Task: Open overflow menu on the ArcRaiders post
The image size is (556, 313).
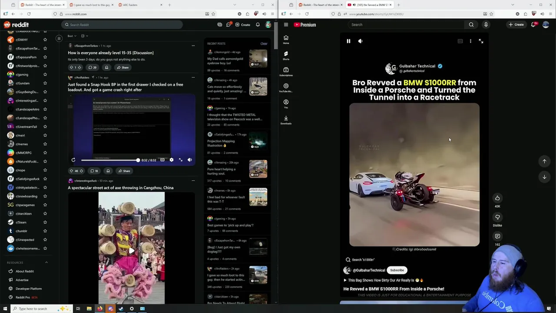Action: click(193, 77)
